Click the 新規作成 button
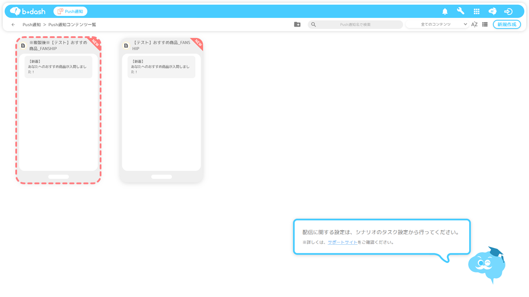529x297 pixels. (x=507, y=24)
